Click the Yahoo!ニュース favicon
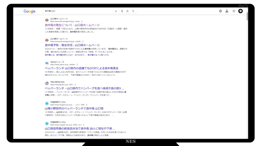 pyautogui.click(x=47, y=63)
